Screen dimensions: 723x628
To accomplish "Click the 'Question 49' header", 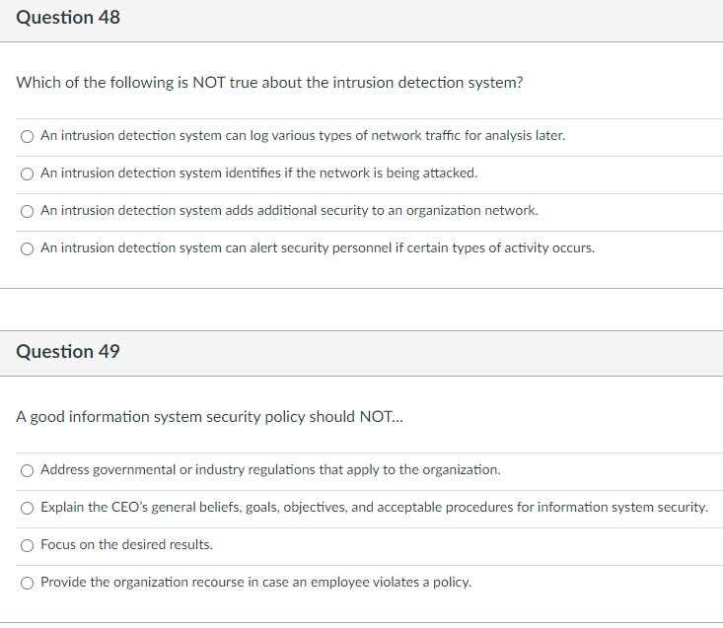I will (68, 352).
